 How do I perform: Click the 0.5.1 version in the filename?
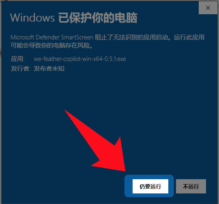click(x=111, y=59)
